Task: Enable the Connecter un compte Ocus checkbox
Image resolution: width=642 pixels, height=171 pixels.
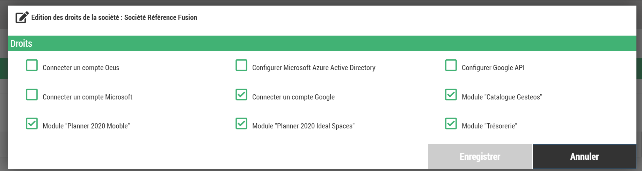Action: [32, 65]
